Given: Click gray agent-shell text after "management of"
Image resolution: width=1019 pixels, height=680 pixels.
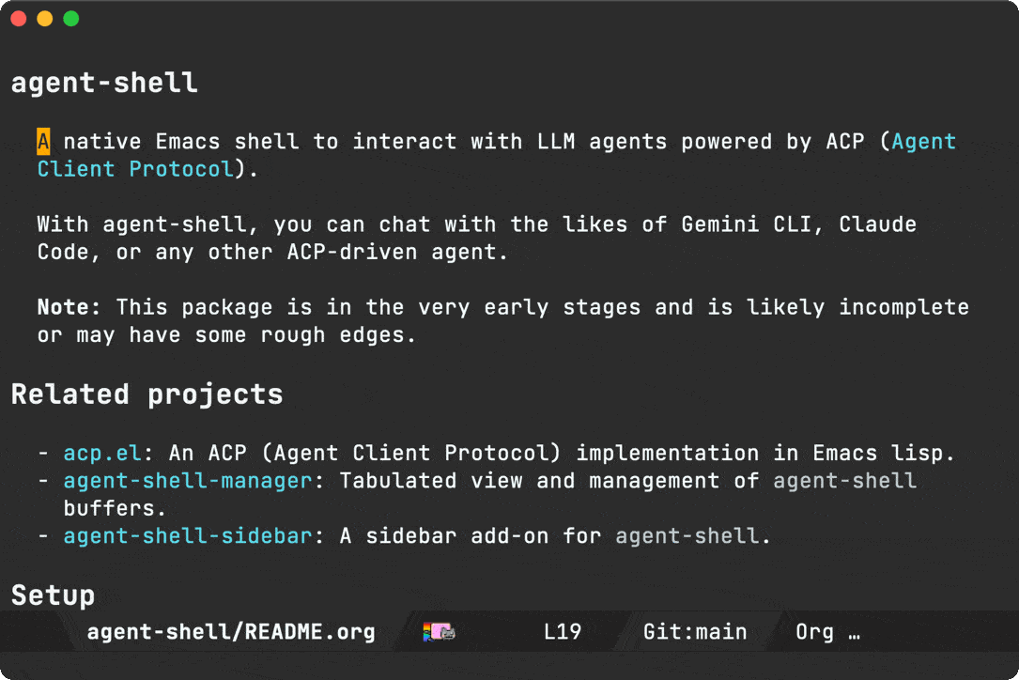Looking at the screenshot, I should point(844,481).
